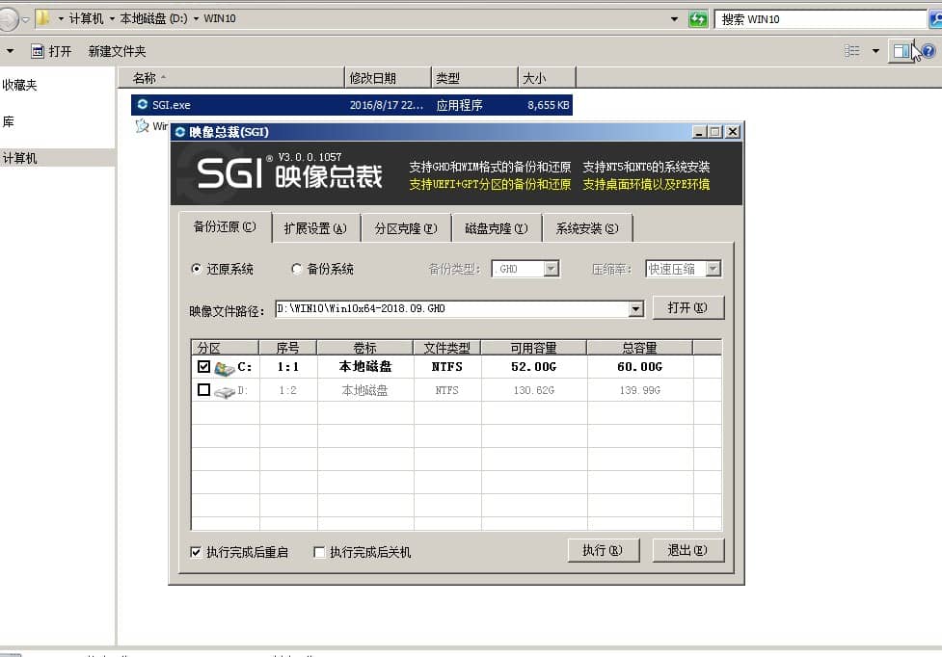Click the change view icon on the toolbar
942x657 pixels.
tap(853, 50)
